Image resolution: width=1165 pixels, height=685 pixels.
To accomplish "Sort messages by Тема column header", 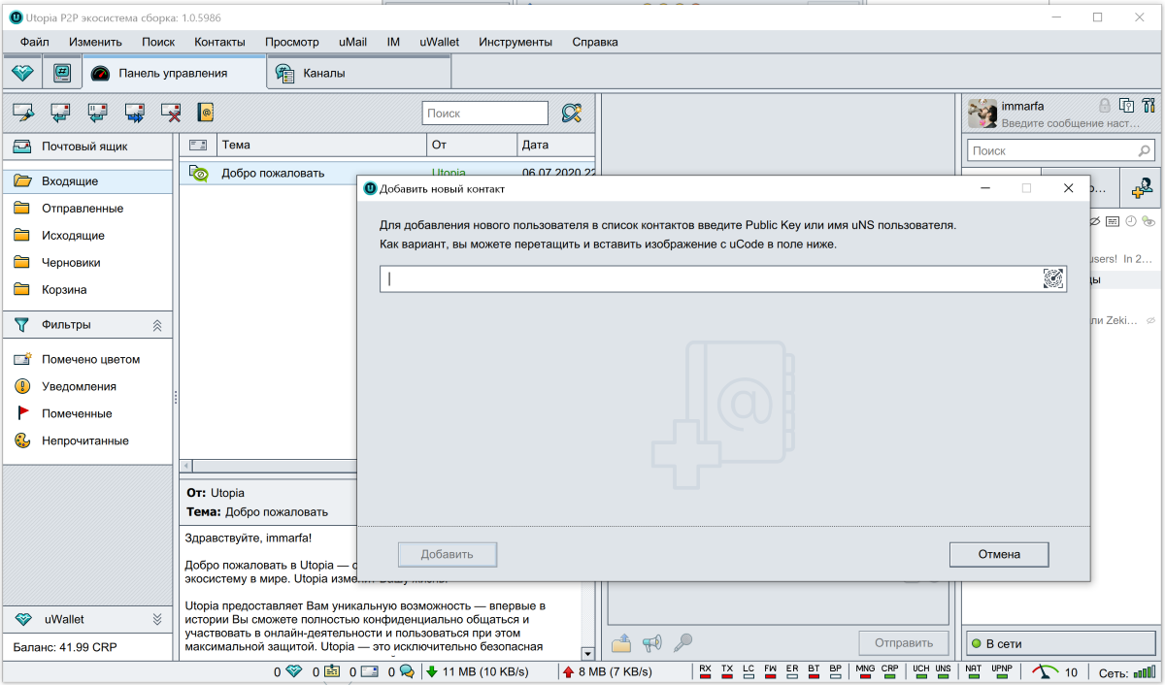I will click(x=321, y=145).
